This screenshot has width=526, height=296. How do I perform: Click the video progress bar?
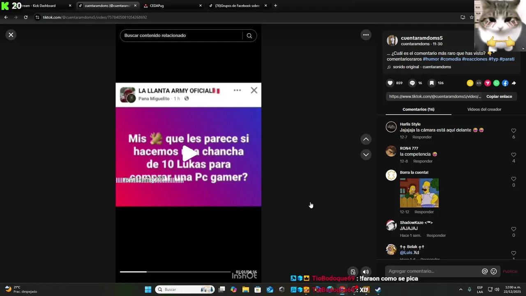[175, 272]
